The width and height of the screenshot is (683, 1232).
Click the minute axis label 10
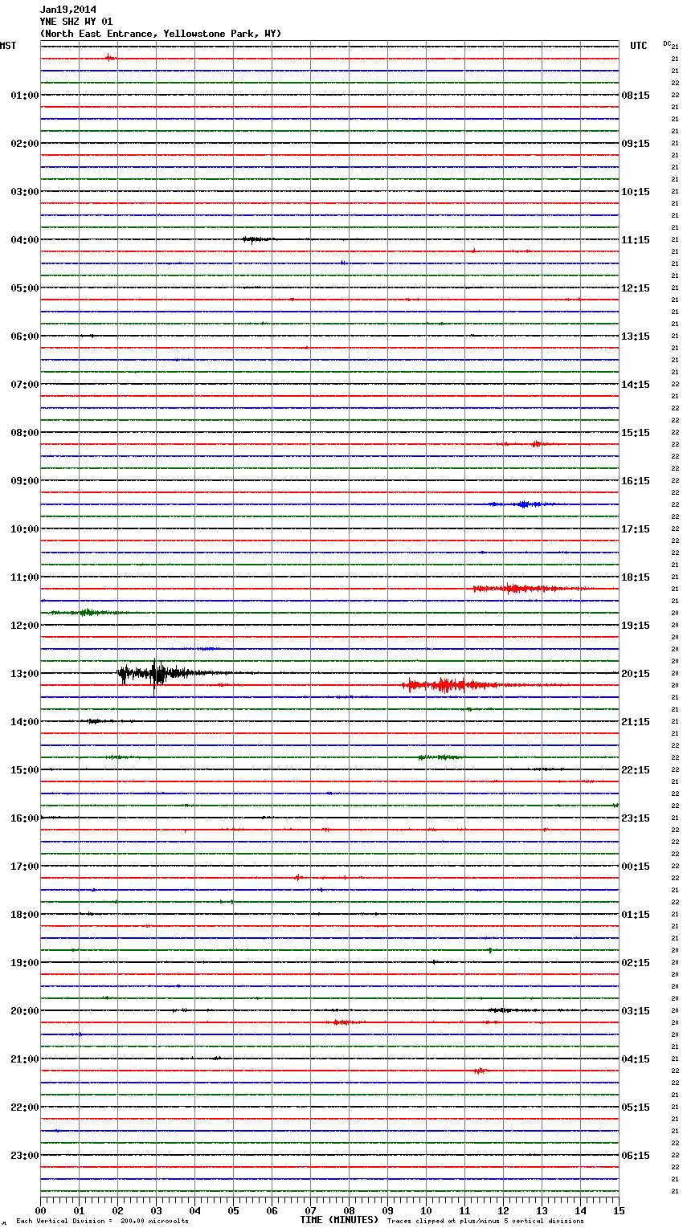coord(426,1210)
